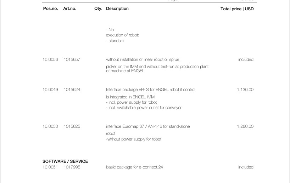290x183 pixels.
Task: Click article number 1015625
Action: pyautogui.click(x=72, y=126)
